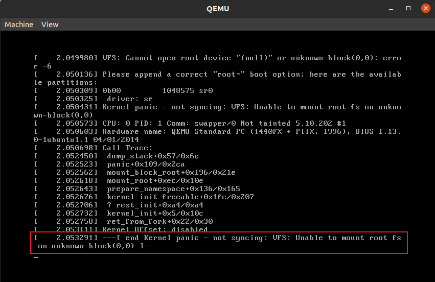Image resolution: width=435 pixels, height=282 pixels.
Task: Click the dump_stack+0x57/0x6e trace entry
Action: 116,156
